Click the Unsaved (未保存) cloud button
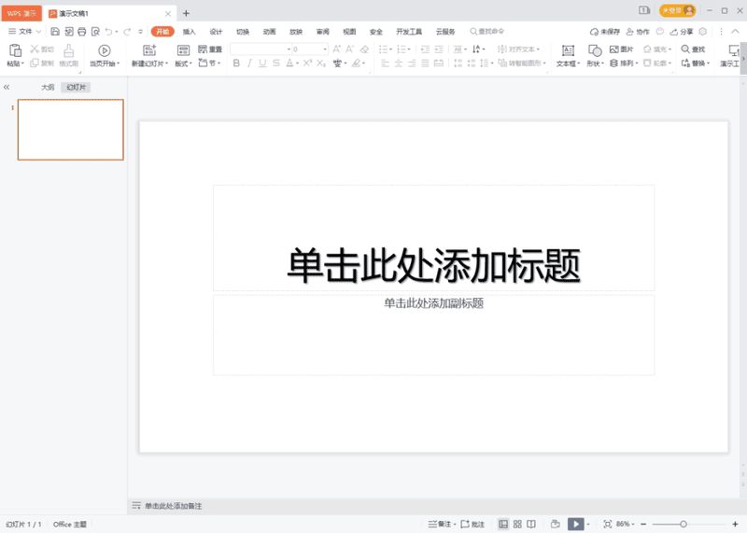Image resolution: width=747 pixels, height=533 pixels. (x=604, y=32)
